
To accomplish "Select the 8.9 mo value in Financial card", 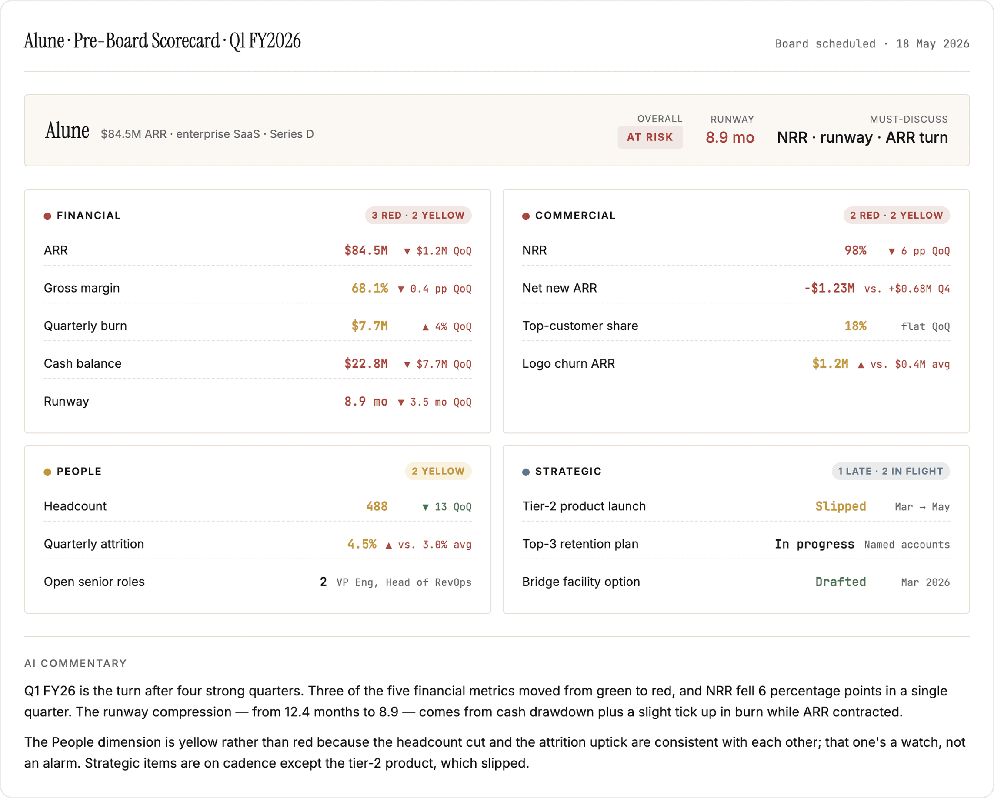I will (x=366, y=402).
